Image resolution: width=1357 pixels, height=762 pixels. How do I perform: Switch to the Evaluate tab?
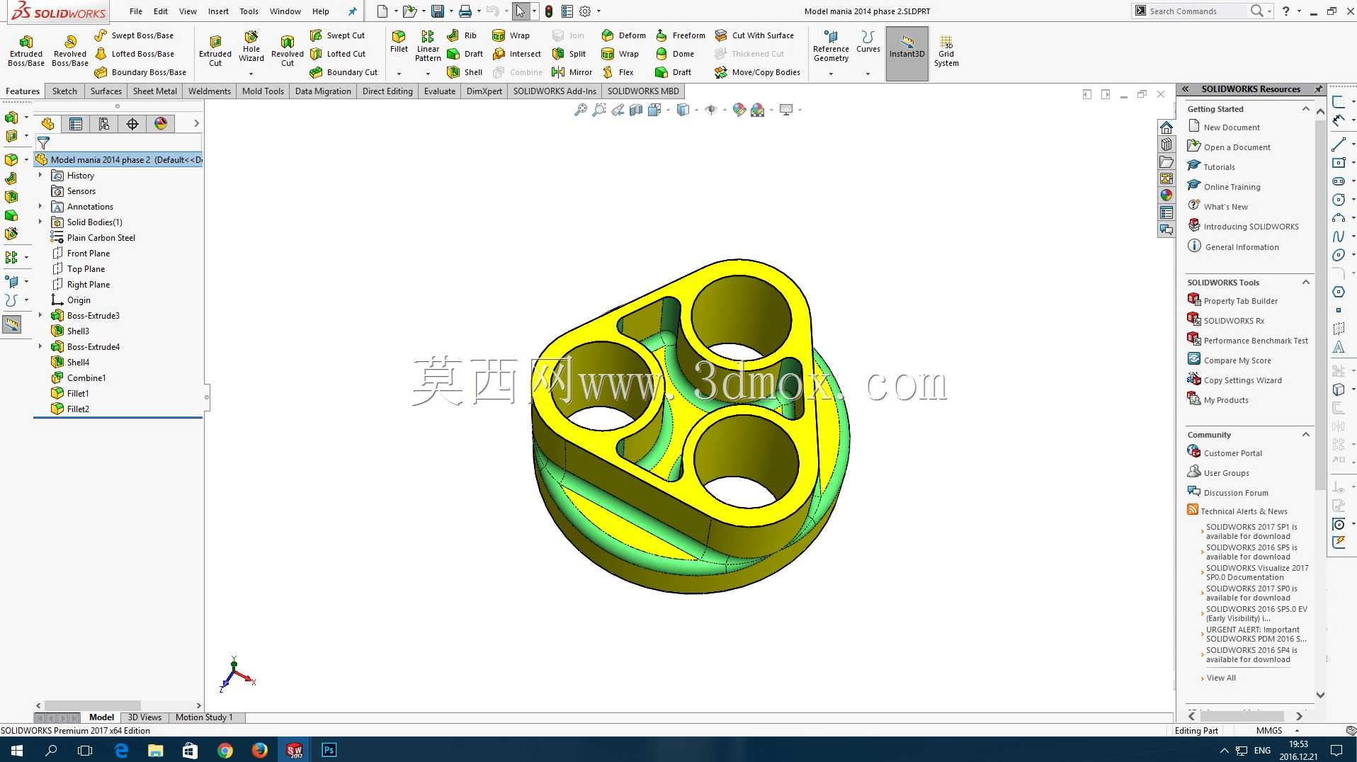(x=440, y=91)
